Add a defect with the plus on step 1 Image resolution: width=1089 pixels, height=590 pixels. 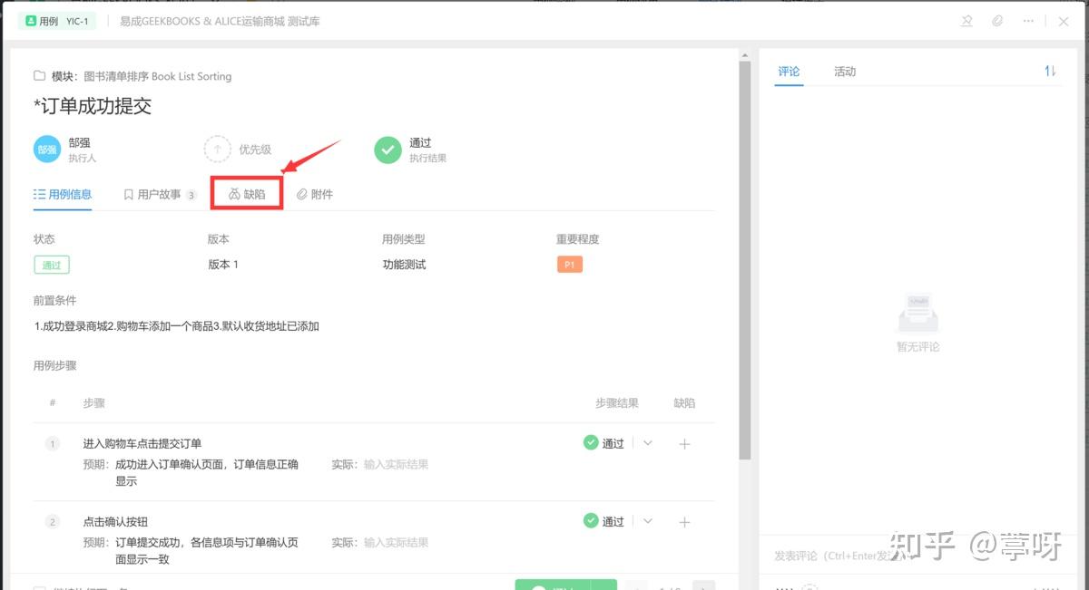tap(684, 443)
